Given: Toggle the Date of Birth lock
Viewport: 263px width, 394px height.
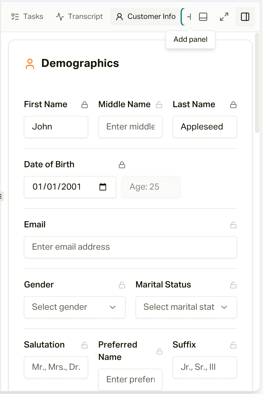Looking at the screenshot, I should point(122,165).
